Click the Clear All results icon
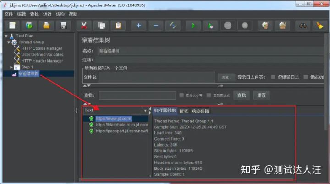This screenshot has width=330, height=184. [x=282, y=26]
